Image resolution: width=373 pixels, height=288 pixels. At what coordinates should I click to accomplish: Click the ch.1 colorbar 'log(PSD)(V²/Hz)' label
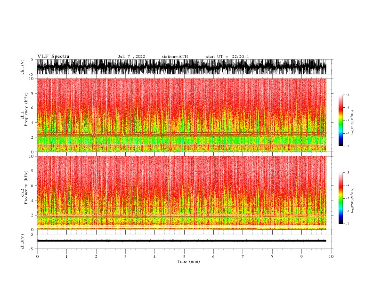coord(352,123)
